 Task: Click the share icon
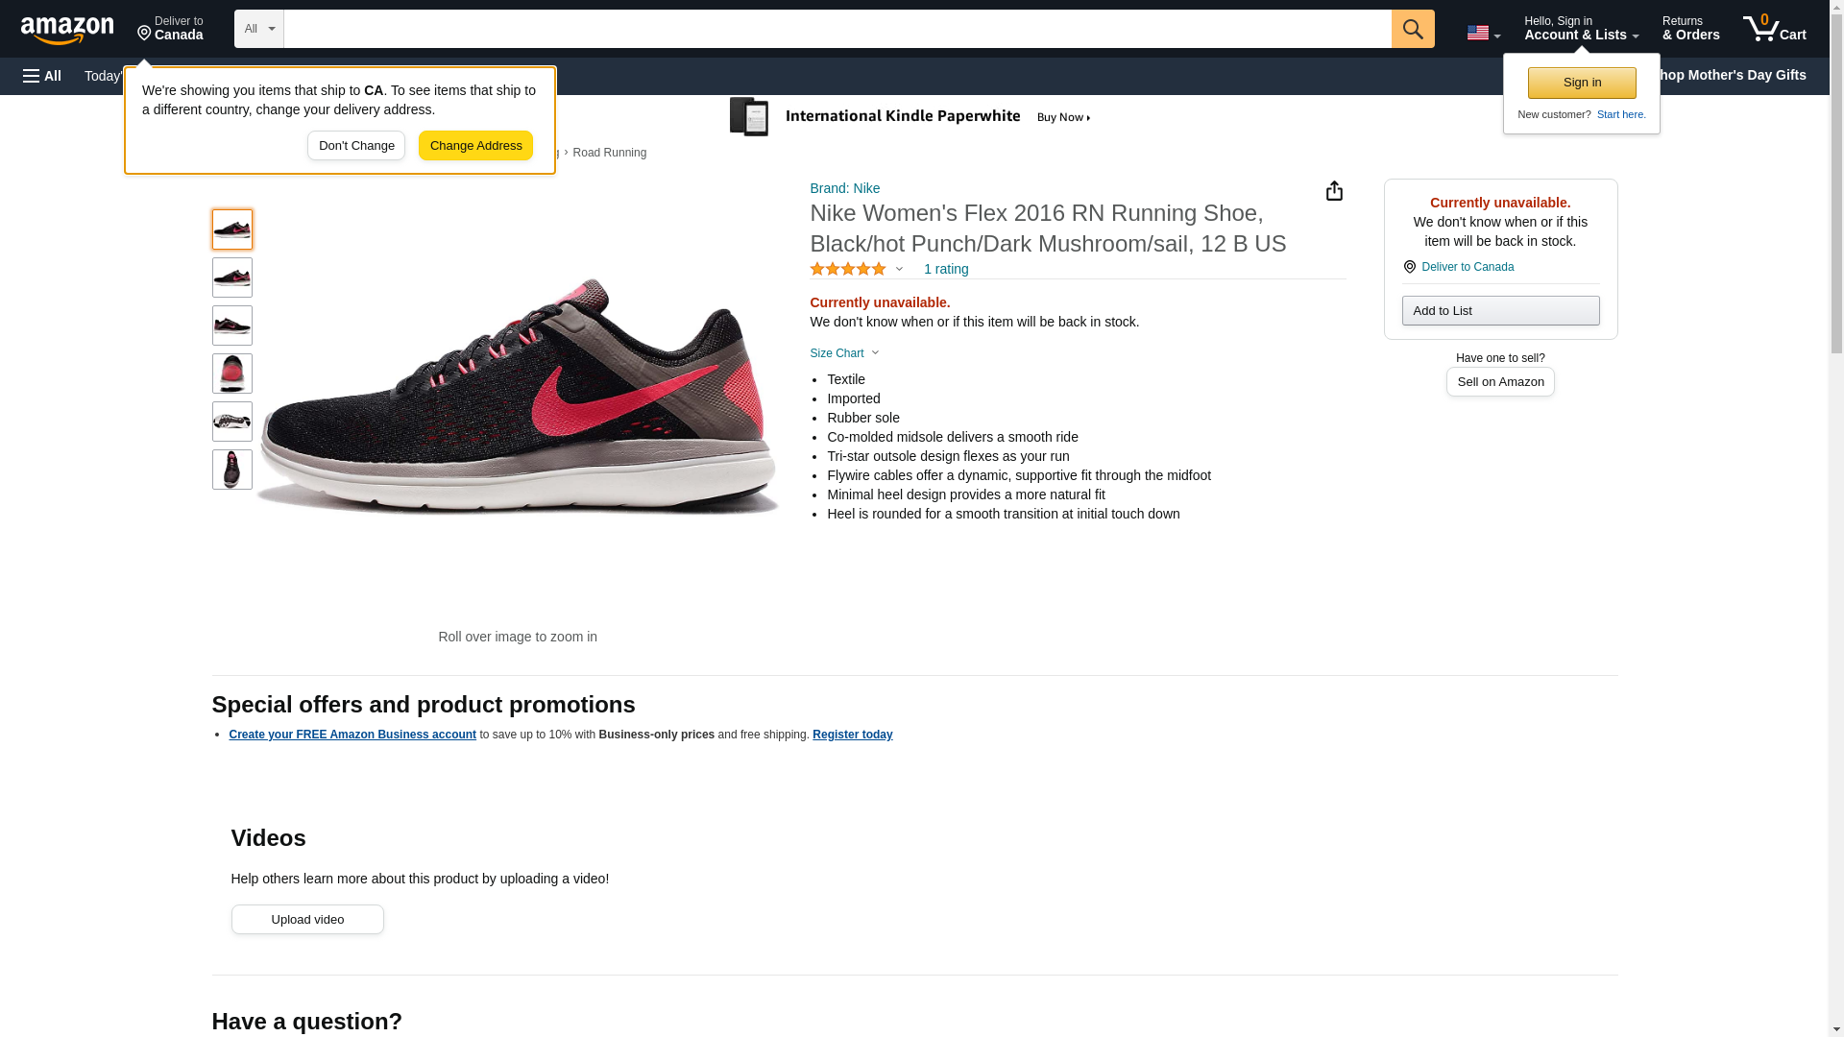pos(1334,191)
